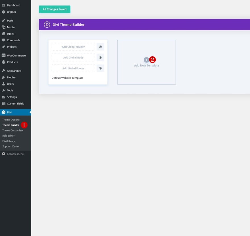Open Divi Library submenu link
This screenshot has width=250, height=236.
pyautogui.click(x=9, y=141)
